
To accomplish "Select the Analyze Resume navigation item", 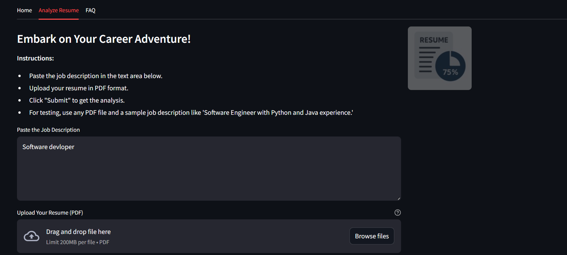I will tap(58, 10).
